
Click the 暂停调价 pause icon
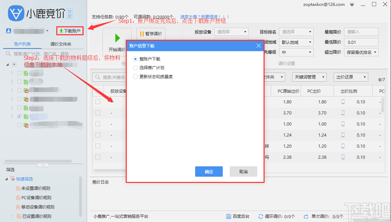[x=143, y=34]
